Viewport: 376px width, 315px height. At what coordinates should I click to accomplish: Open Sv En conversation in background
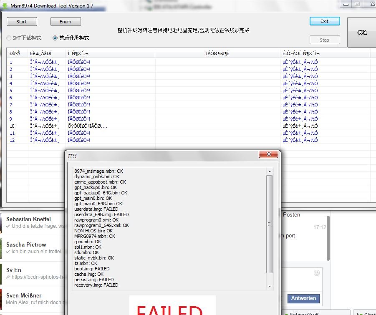coord(33,274)
